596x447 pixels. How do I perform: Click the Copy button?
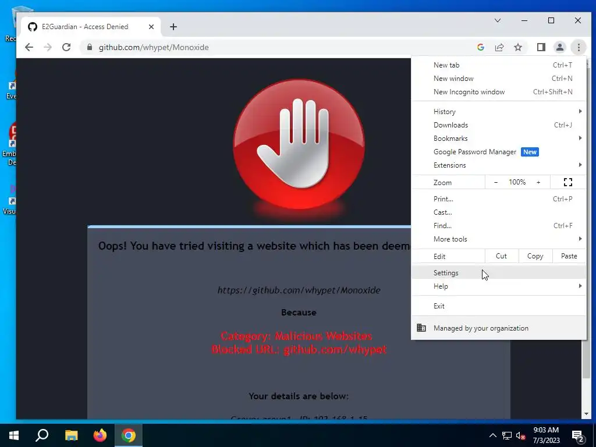pyautogui.click(x=535, y=256)
